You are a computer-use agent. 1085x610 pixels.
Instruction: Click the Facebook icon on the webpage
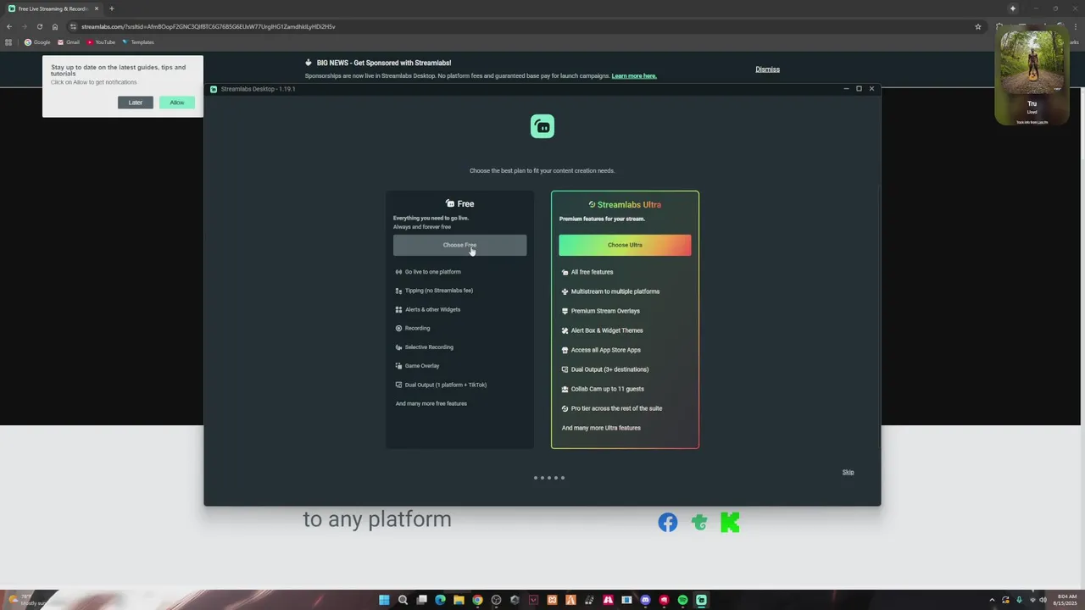pyautogui.click(x=668, y=523)
